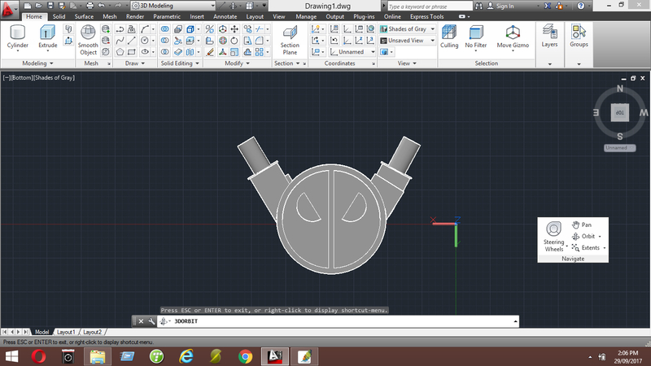The height and width of the screenshot is (366, 651).
Task: Click the command line customize wrench icon
Action: [x=151, y=321]
